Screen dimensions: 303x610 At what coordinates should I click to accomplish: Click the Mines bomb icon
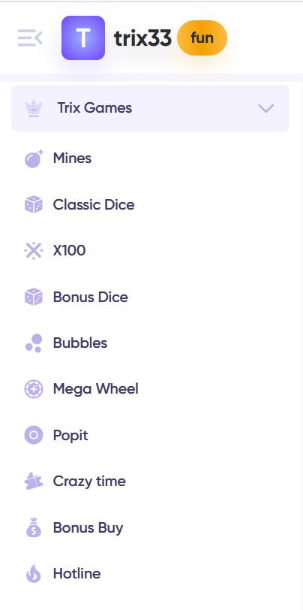pos(34,159)
